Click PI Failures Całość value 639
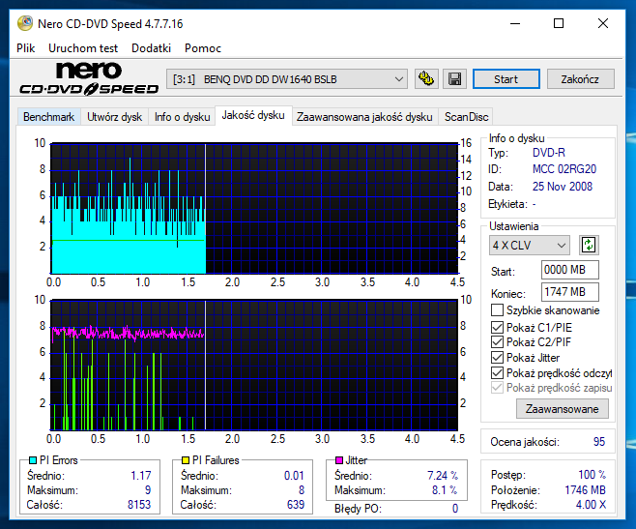This screenshot has width=636, height=529. [x=296, y=504]
